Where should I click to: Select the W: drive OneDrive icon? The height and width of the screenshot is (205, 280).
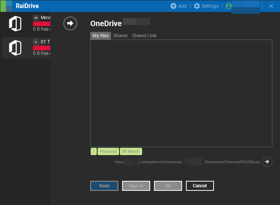pos(15,23)
